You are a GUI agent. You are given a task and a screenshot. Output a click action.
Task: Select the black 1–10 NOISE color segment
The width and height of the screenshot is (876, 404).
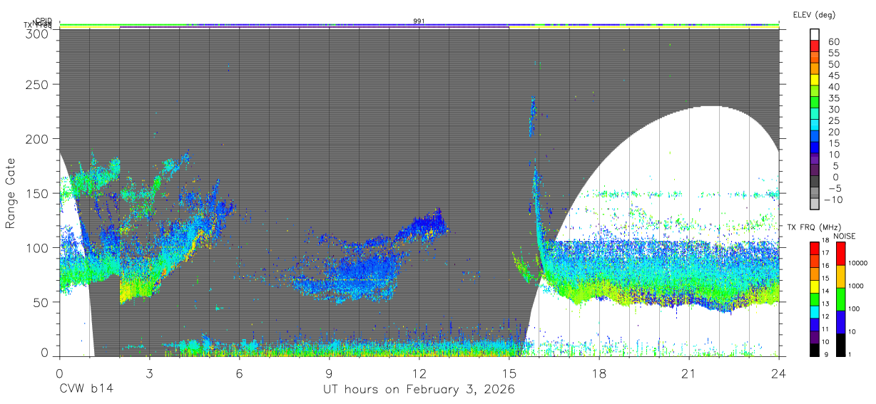(x=839, y=345)
